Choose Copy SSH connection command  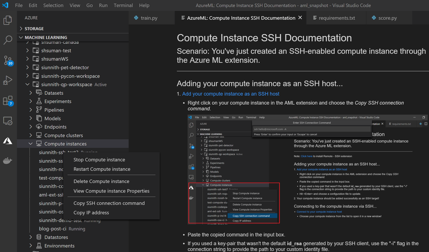point(109,203)
